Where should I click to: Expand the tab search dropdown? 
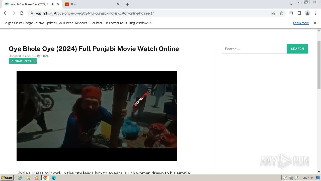(x=291, y=4)
